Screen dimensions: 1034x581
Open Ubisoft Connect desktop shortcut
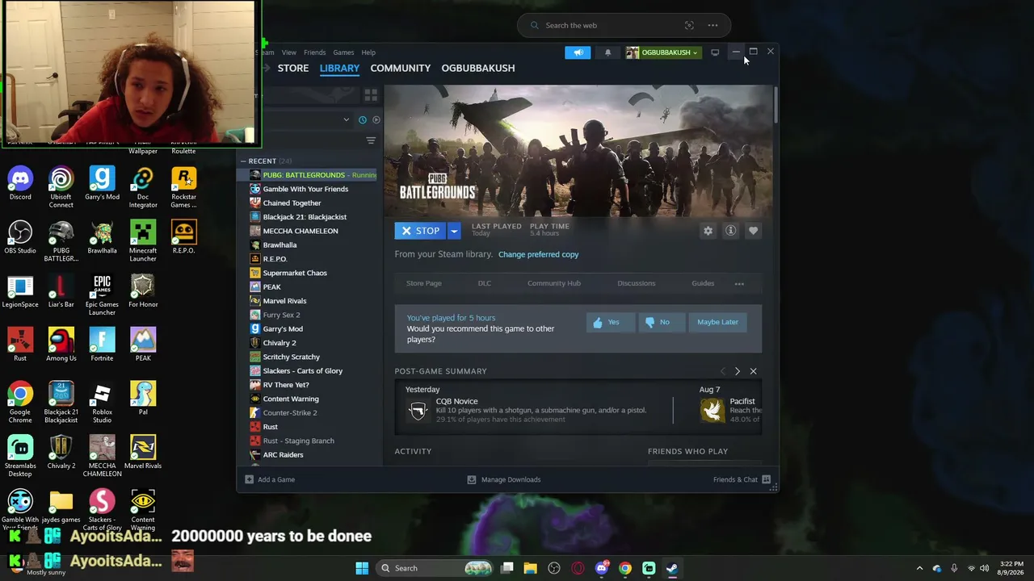click(x=61, y=187)
